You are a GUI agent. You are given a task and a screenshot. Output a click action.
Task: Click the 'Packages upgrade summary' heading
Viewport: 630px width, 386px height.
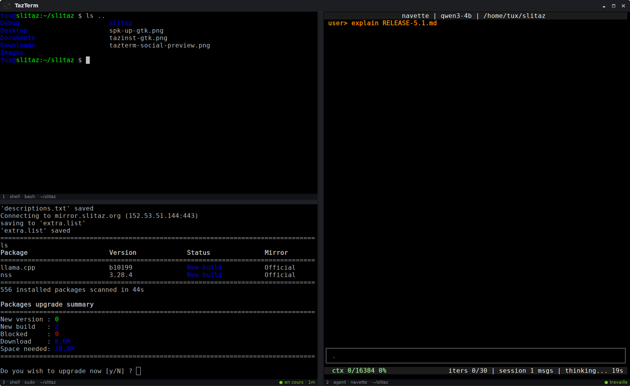(x=47, y=305)
